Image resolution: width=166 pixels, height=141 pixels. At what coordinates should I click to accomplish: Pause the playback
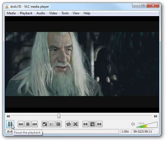point(10,124)
